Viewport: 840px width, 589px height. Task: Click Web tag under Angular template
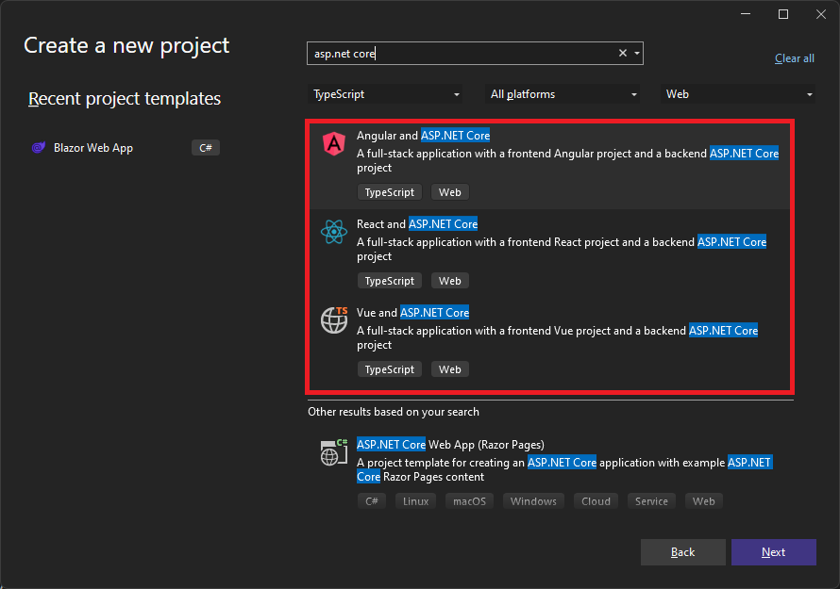pyautogui.click(x=450, y=192)
